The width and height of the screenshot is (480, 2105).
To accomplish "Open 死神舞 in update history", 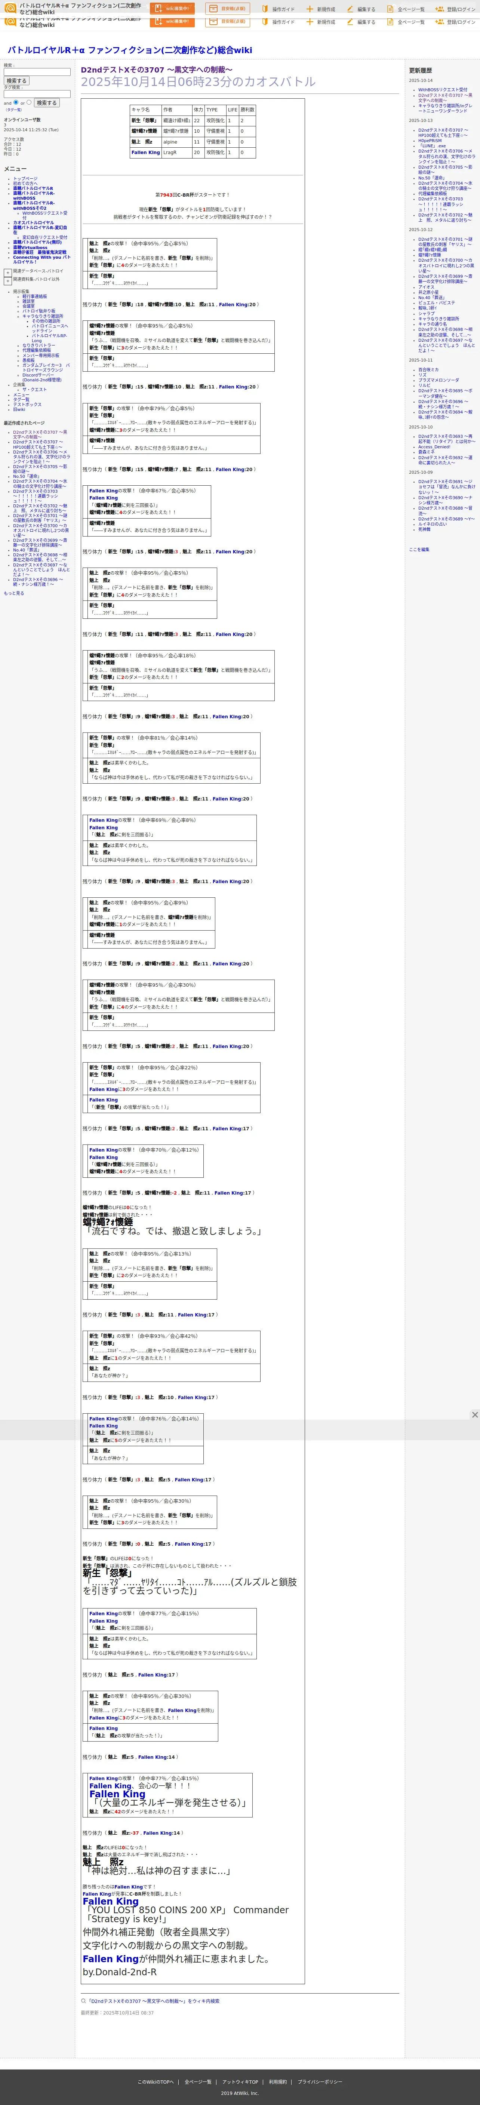I will pos(424,529).
